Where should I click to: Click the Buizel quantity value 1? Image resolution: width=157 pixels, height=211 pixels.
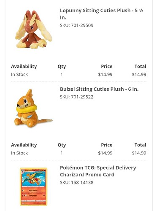[62, 153]
